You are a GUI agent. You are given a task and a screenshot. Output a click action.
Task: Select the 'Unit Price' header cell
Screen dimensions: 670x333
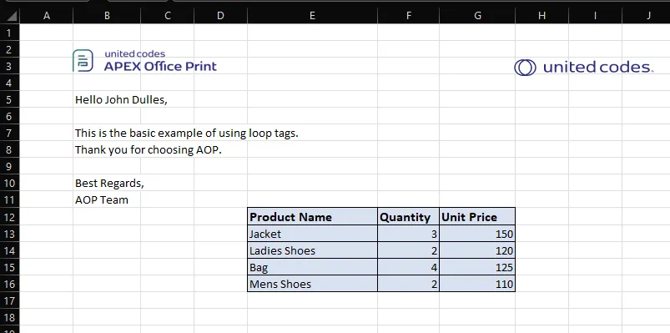point(477,217)
